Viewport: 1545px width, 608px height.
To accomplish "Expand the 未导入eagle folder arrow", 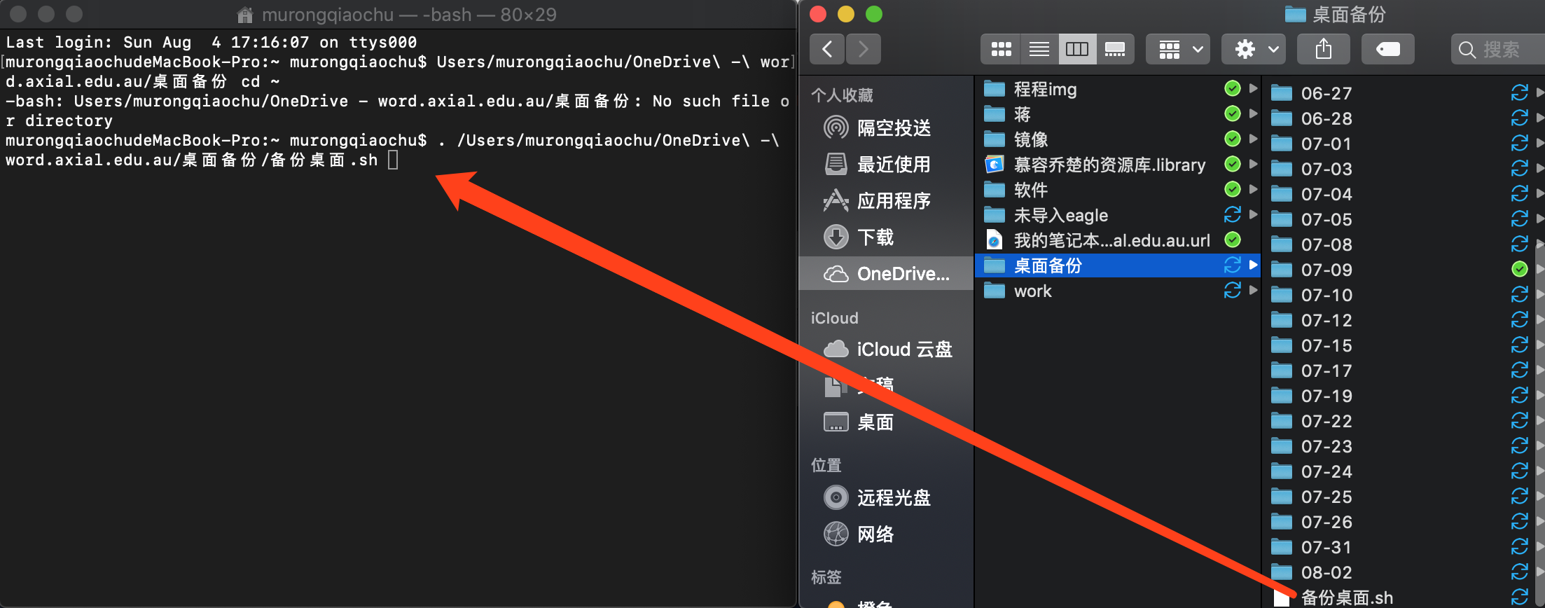I will tap(1253, 214).
